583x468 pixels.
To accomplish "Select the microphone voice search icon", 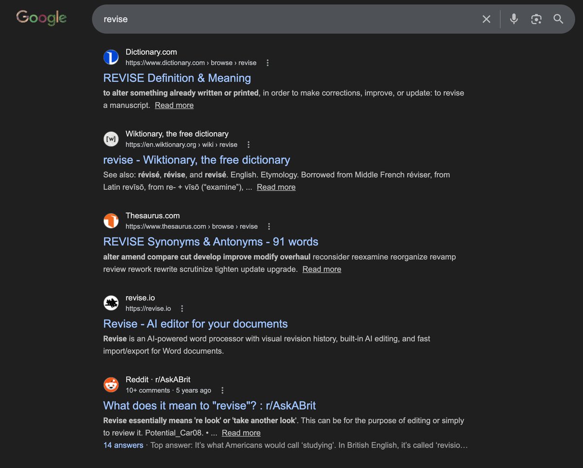I will click(514, 19).
